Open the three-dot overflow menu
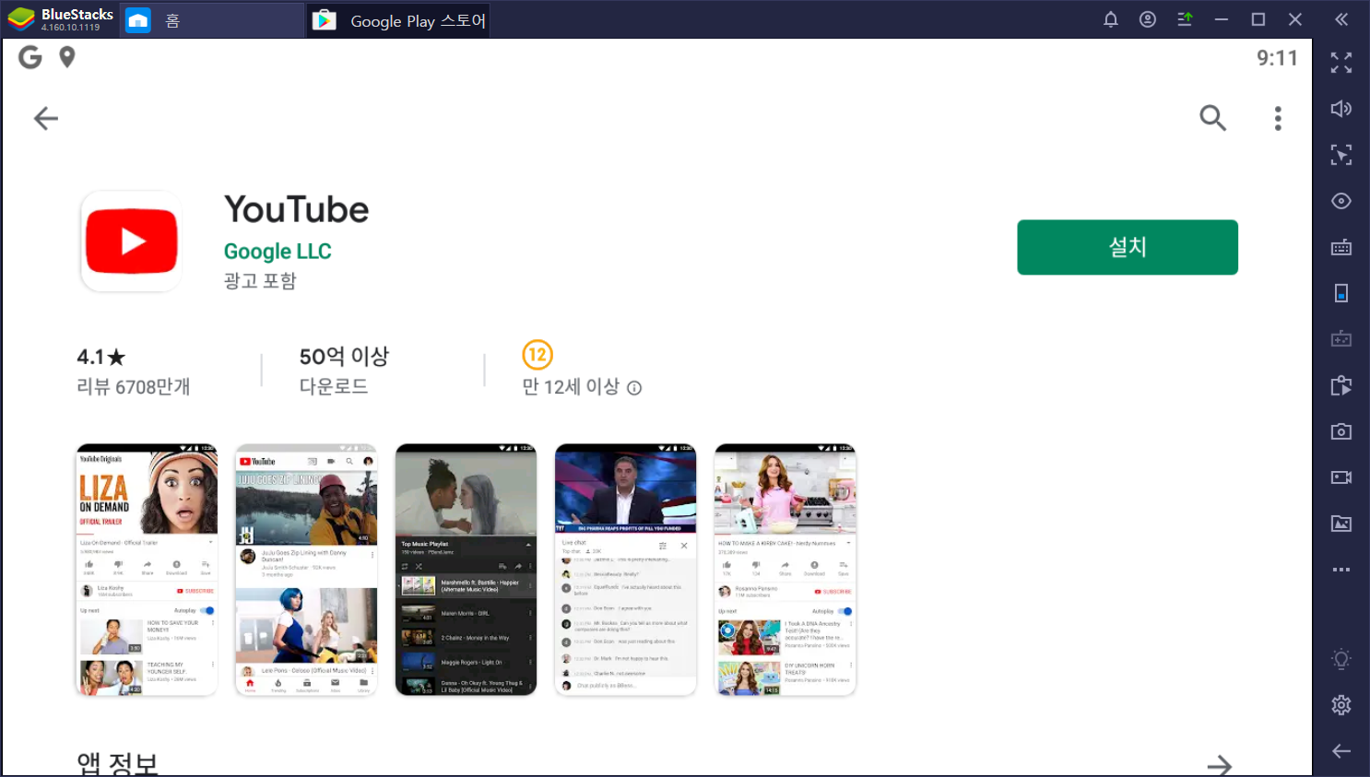Viewport: 1370px width, 777px height. [x=1278, y=118]
